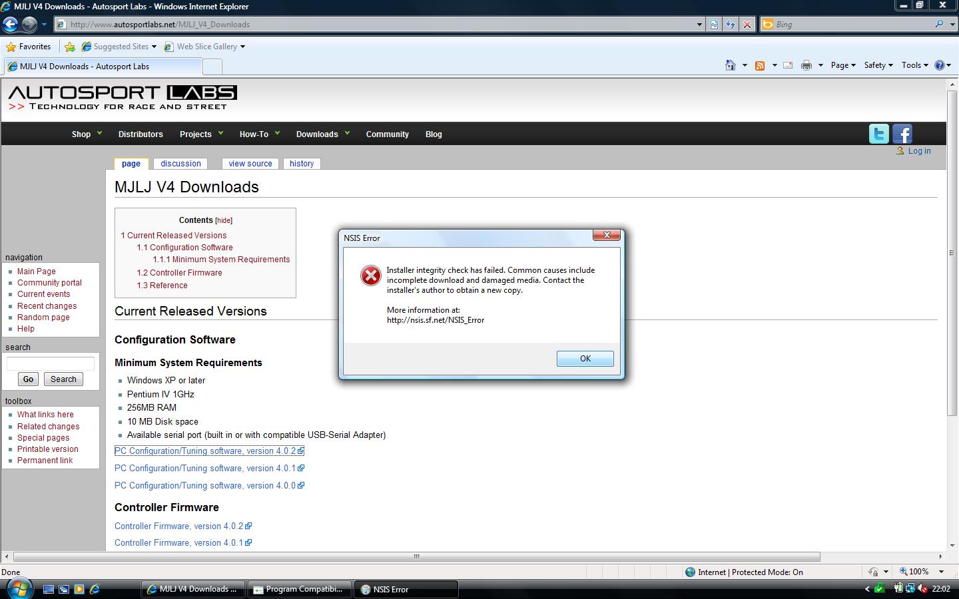959x599 pixels.
Task: Click the Home icon in command bar
Action: coord(731,65)
